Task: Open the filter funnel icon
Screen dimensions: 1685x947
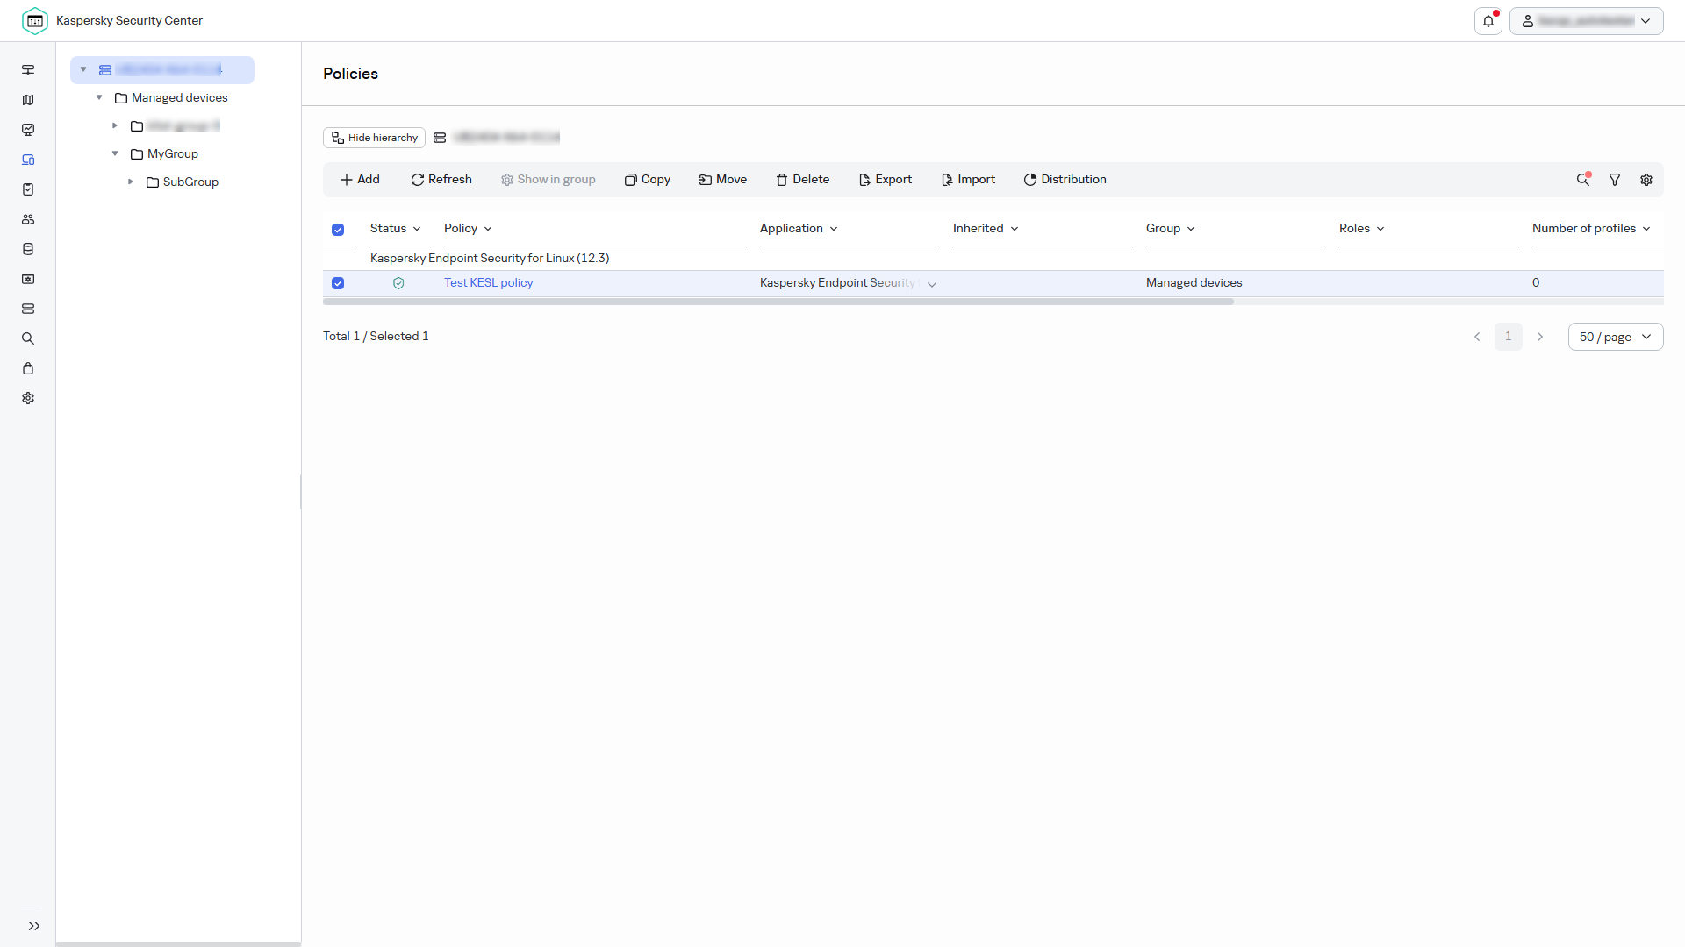Action: pos(1615,180)
